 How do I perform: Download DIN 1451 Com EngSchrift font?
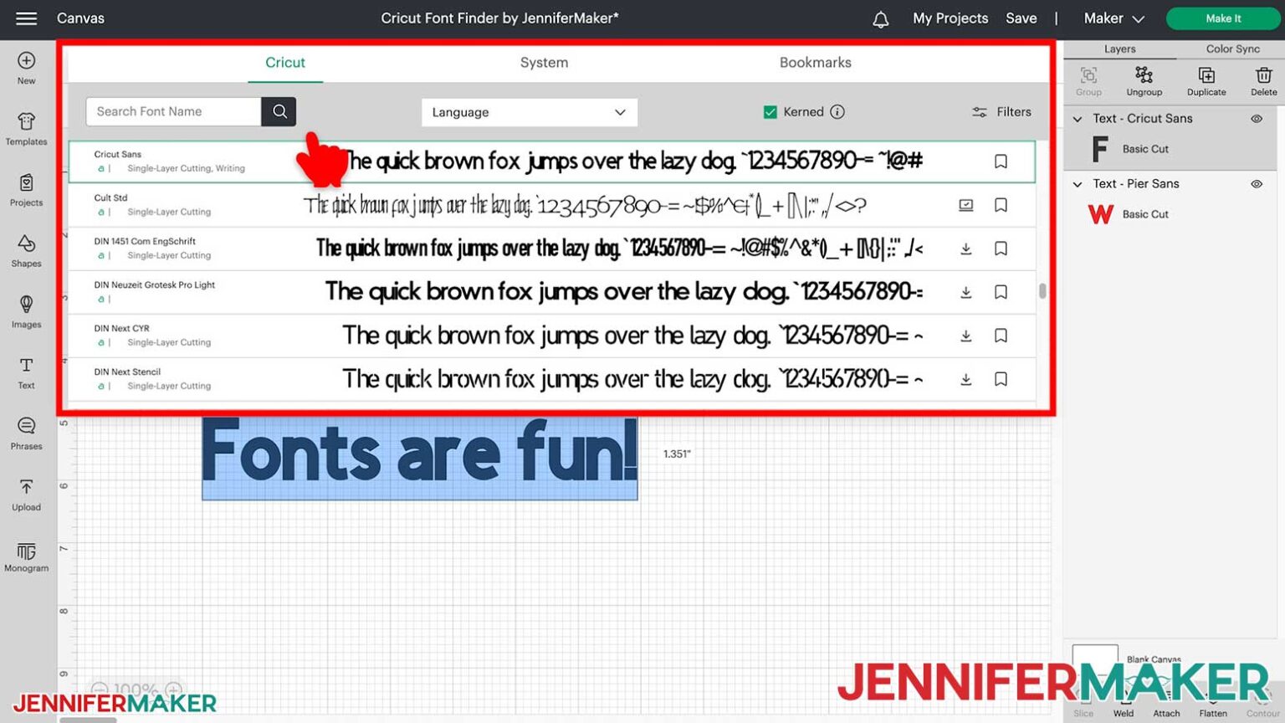click(x=965, y=249)
